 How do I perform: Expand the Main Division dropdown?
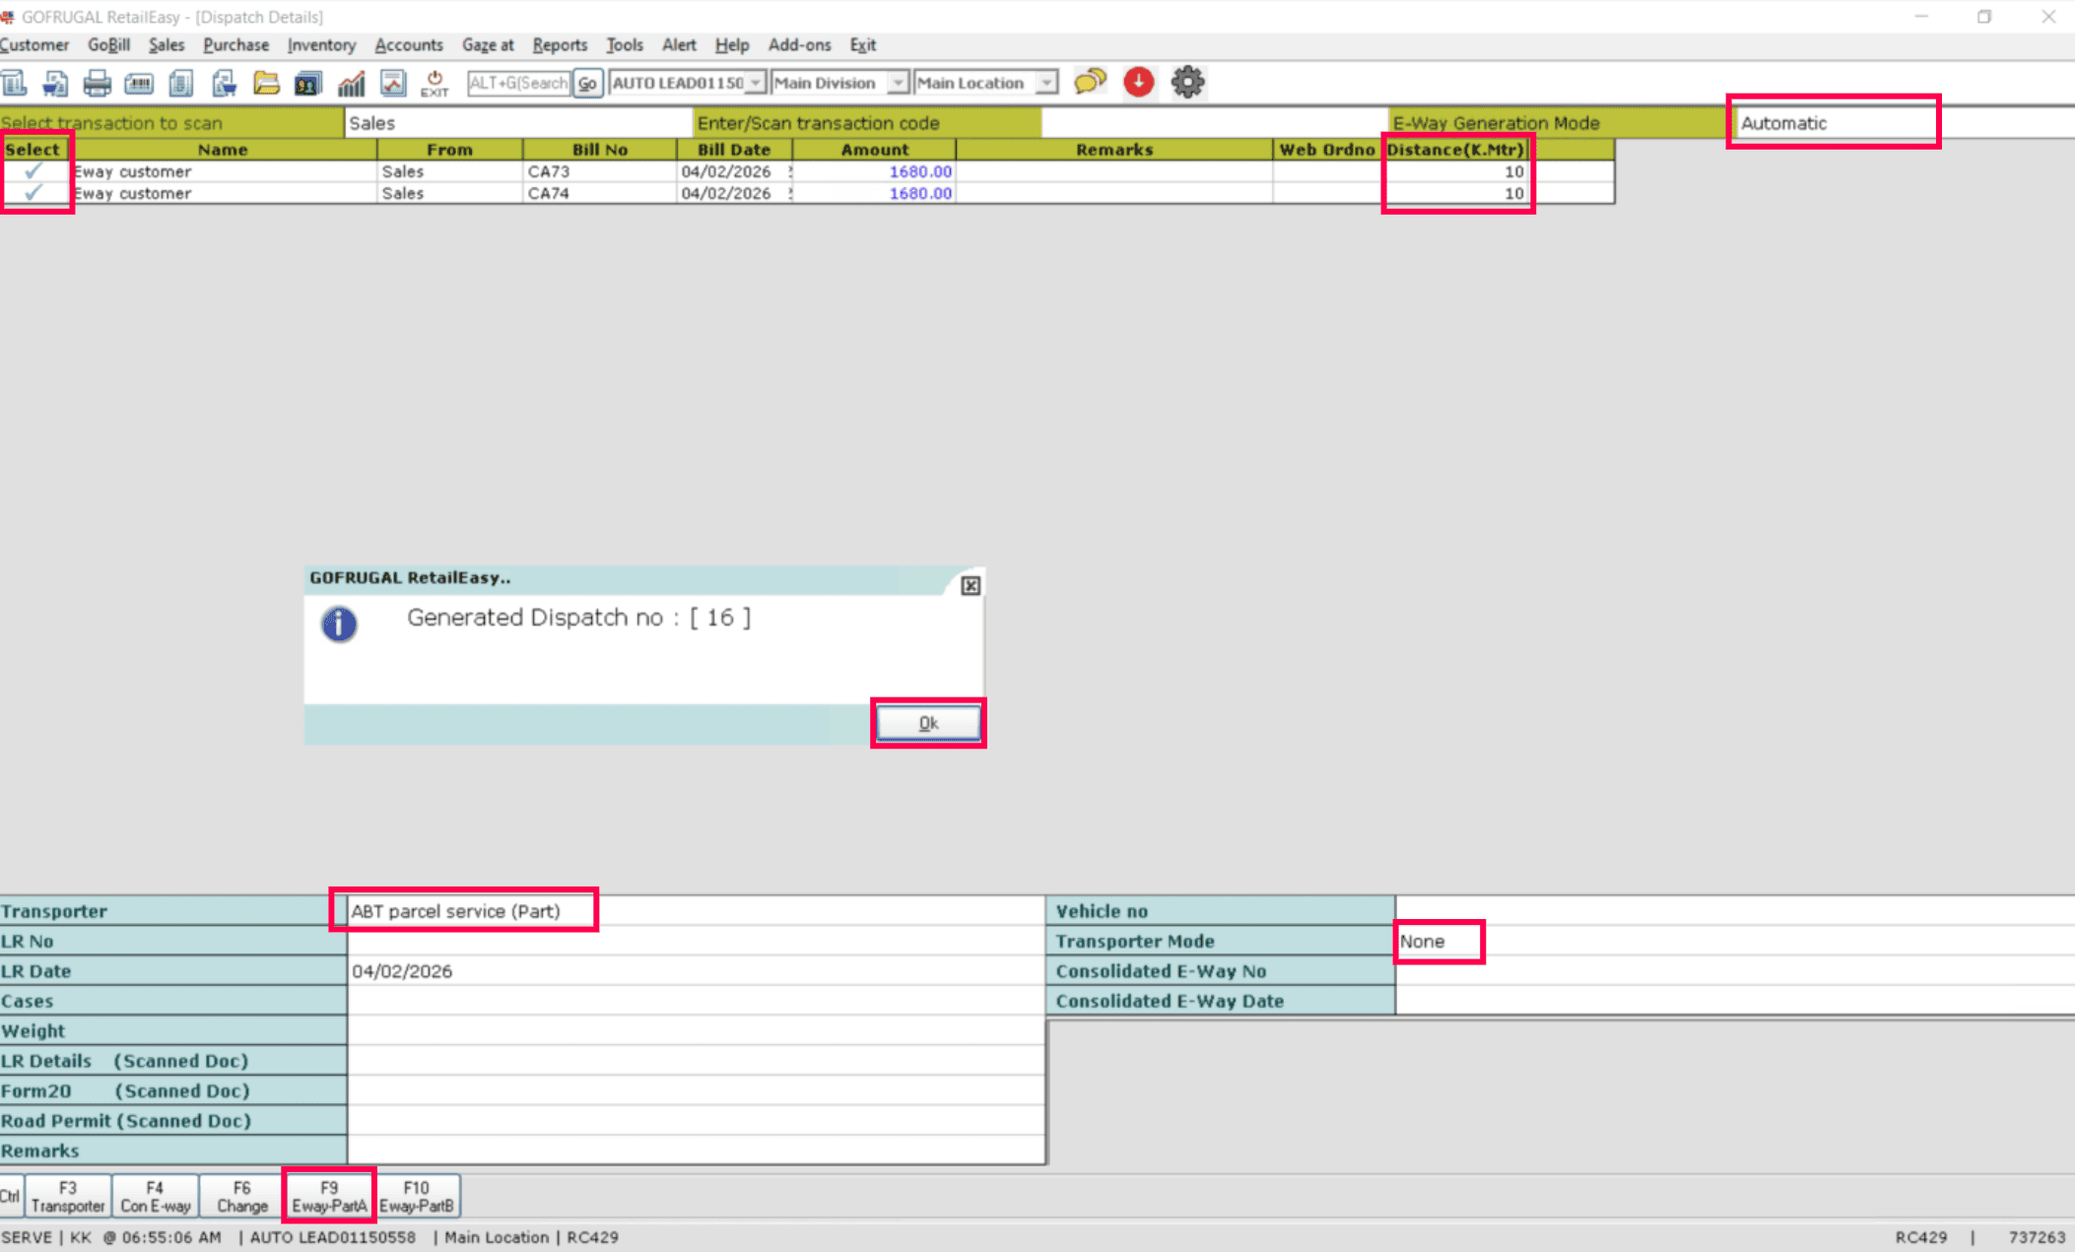[898, 83]
